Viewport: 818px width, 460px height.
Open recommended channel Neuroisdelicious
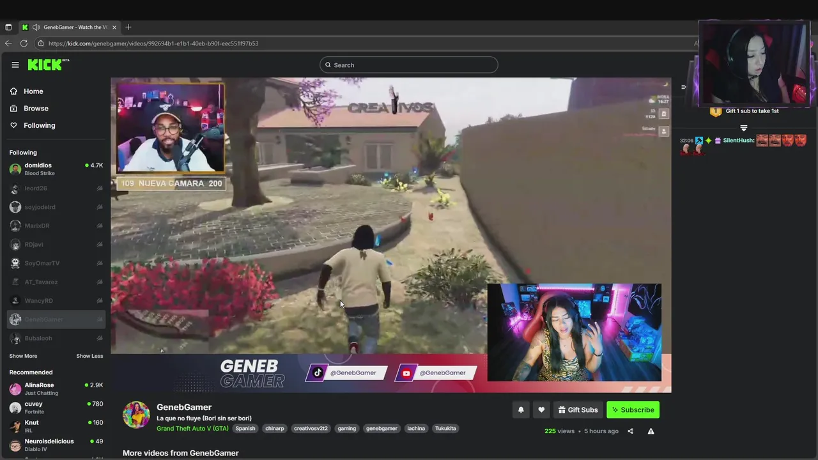click(x=56, y=445)
